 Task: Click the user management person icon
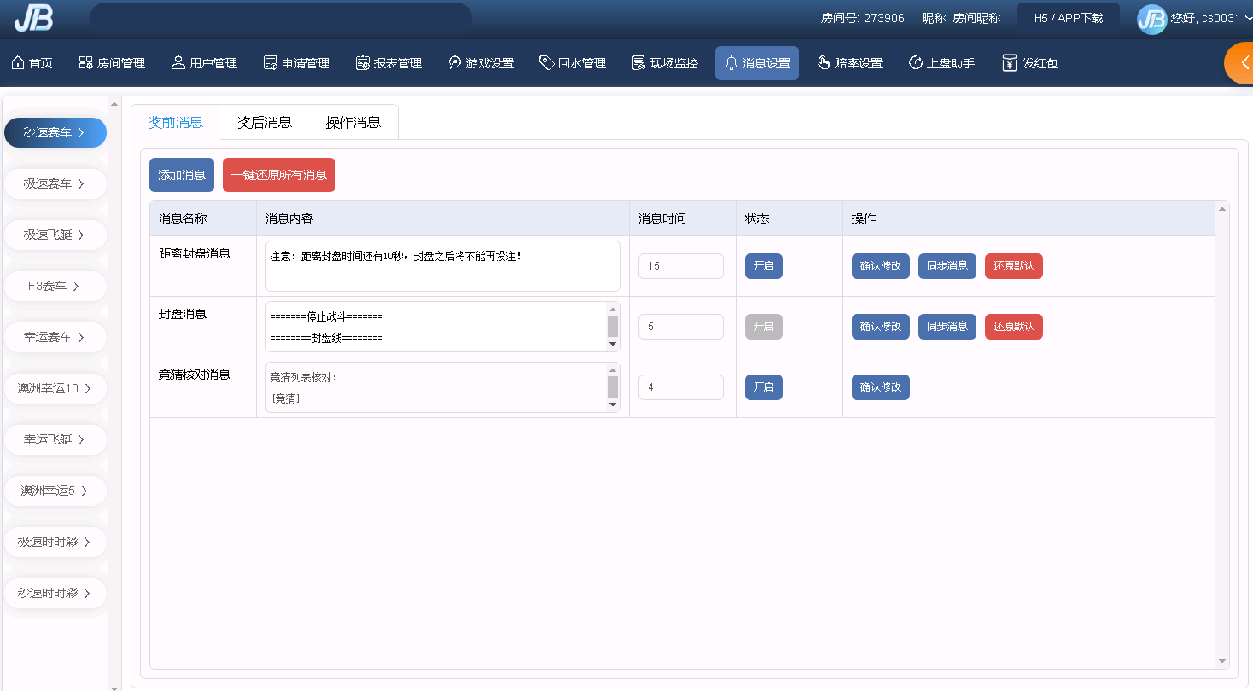click(178, 63)
